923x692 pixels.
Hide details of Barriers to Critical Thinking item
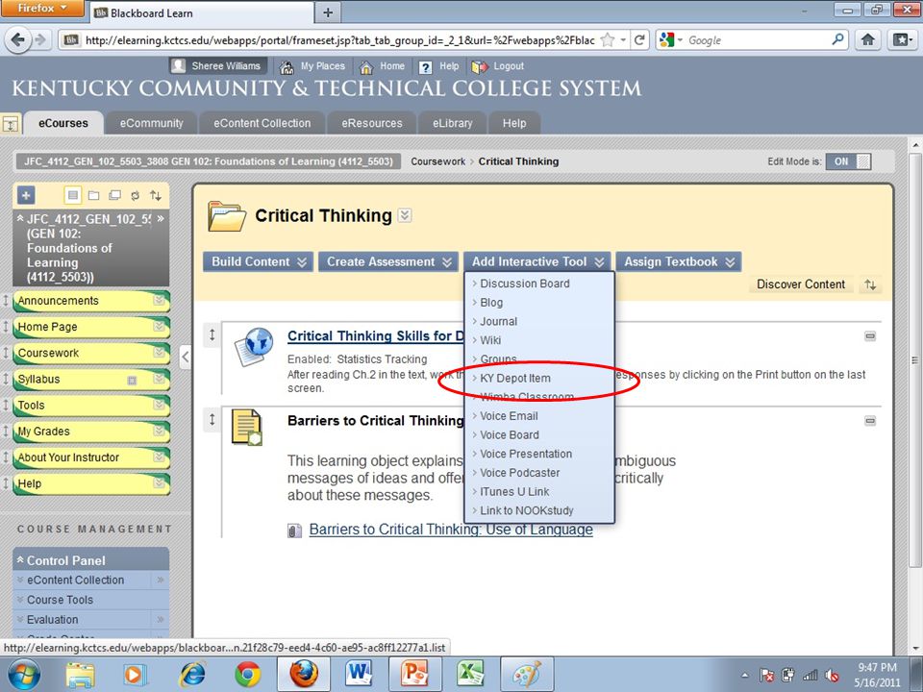pos(869,421)
